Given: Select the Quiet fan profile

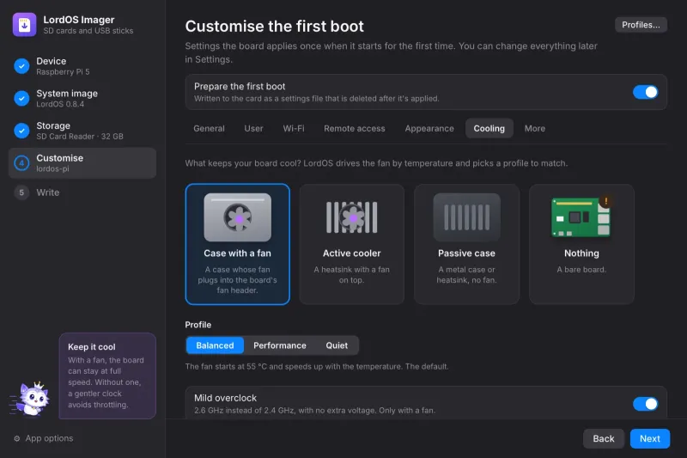Looking at the screenshot, I should coord(337,345).
